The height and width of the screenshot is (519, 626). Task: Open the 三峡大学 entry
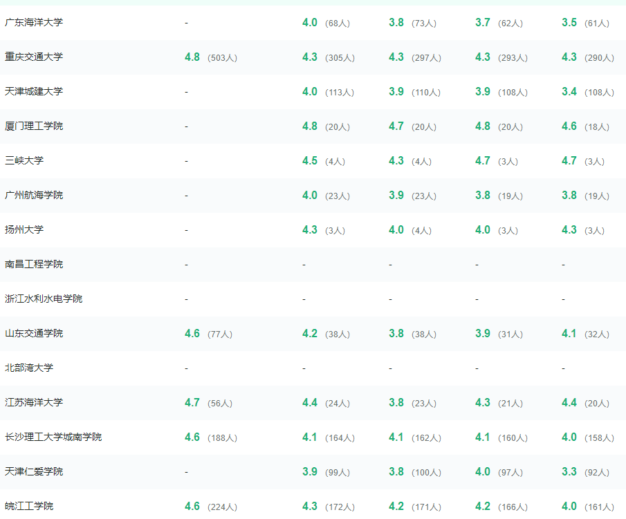24,161
